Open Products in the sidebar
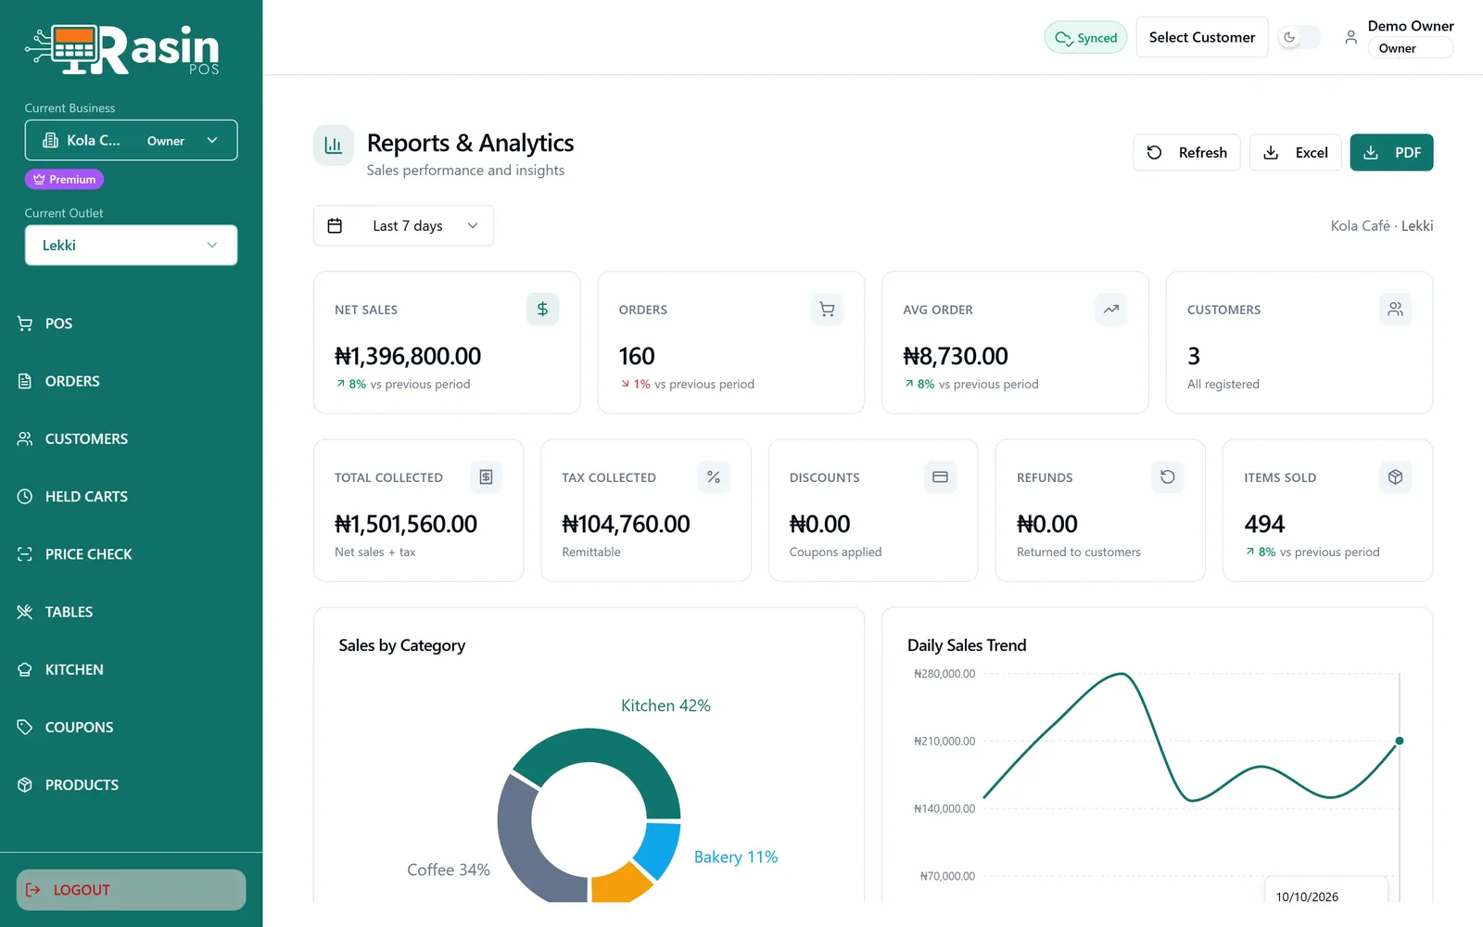The width and height of the screenshot is (1483, 927). tap(131, 785)
